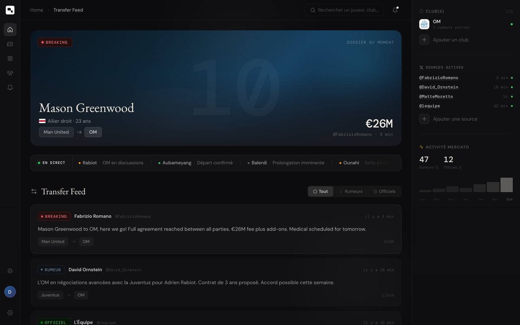This screenshot has height=325, width=520.
Task: Go to Home breadcrumb
Action: (36, 10)
